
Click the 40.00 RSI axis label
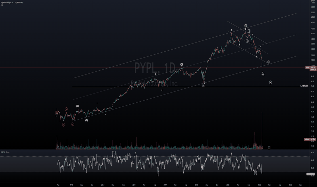coord(312,168)
